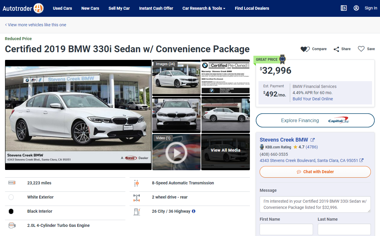This screenshot has height=236, width=380.
Task: Click the 4786 reviews count link
Action: pos(312,147)
